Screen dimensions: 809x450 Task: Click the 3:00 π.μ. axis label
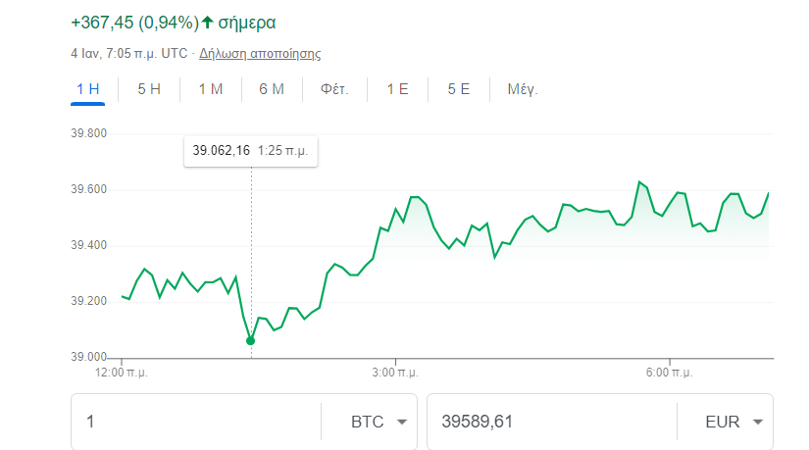(396, 373)
